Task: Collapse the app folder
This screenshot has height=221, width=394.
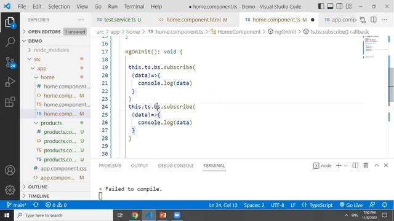Action: click(55, 68)
